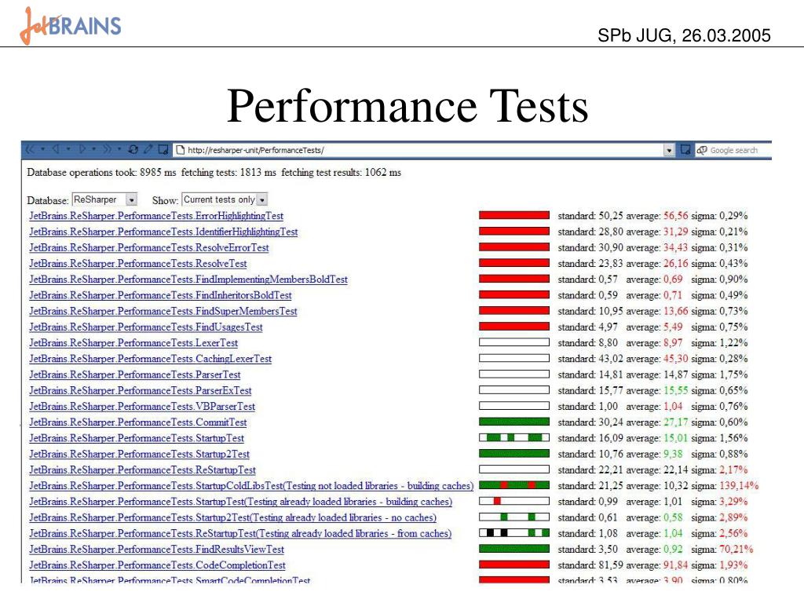This screenshot has height=603, width=804.
Task: Open the plain PerformanceTests.StartupTest link
Action: 137,438
